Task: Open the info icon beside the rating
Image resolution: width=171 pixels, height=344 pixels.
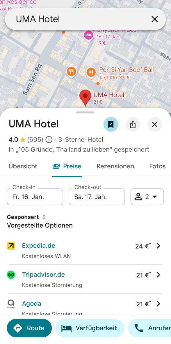Action: click(x=48, y=139)
